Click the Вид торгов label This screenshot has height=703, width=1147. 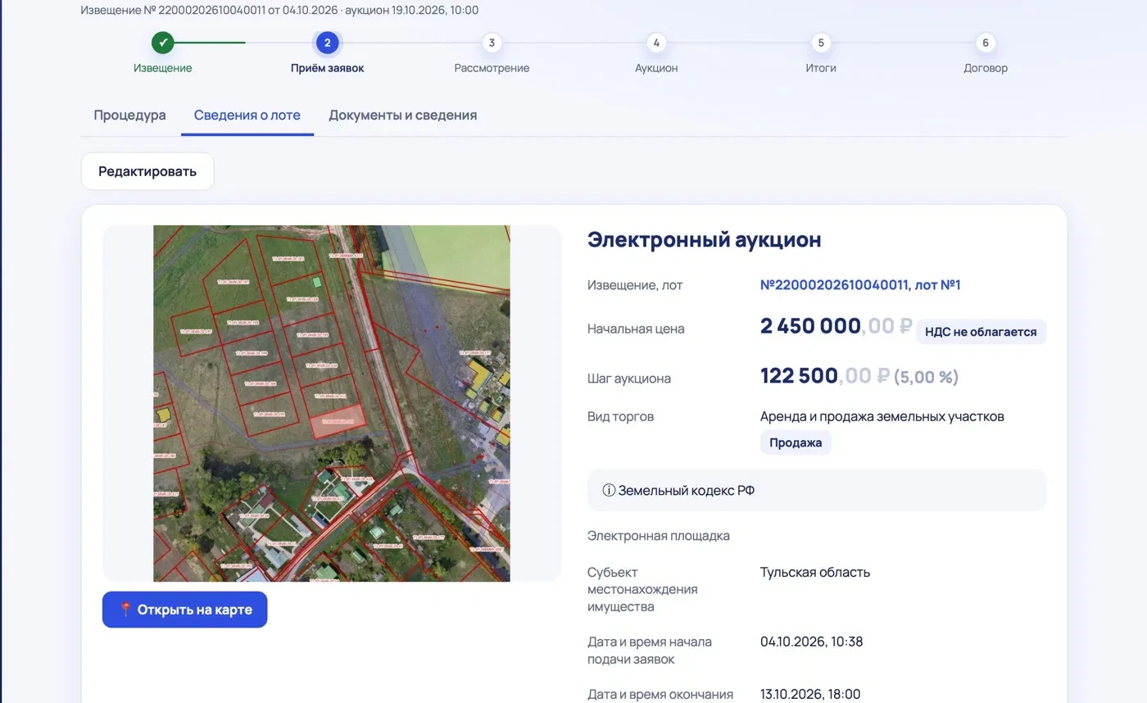(620, 416)
